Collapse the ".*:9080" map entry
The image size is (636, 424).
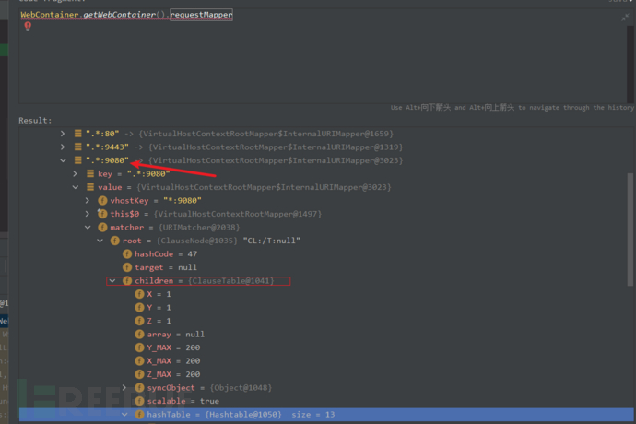[x=63, y=160]
